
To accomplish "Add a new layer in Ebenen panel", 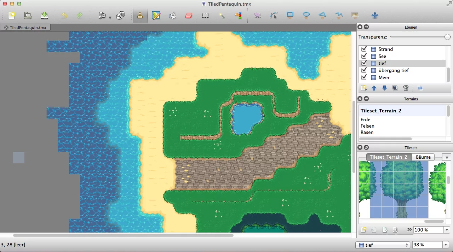I will (x=363, y=88).
